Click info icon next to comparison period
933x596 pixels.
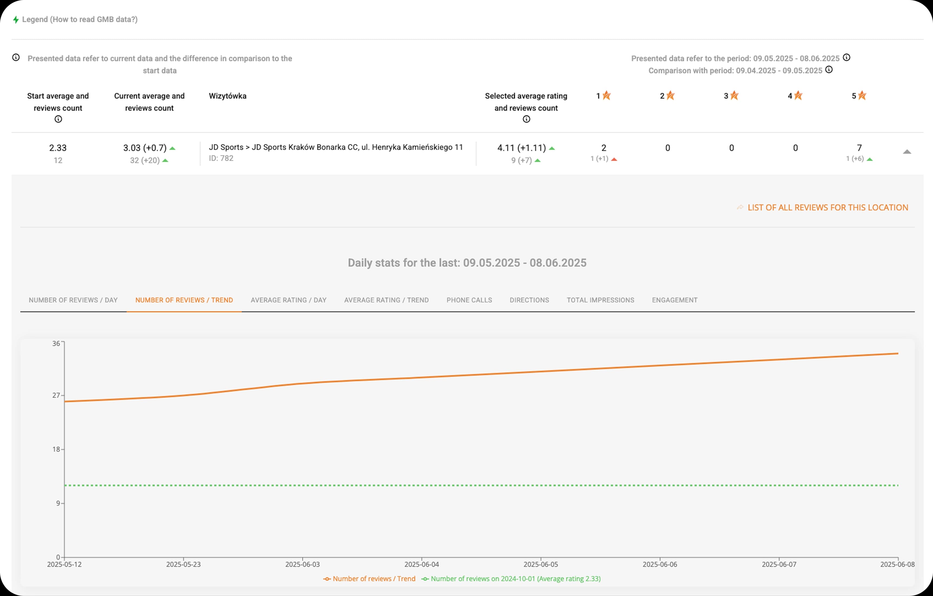point(829,70)
